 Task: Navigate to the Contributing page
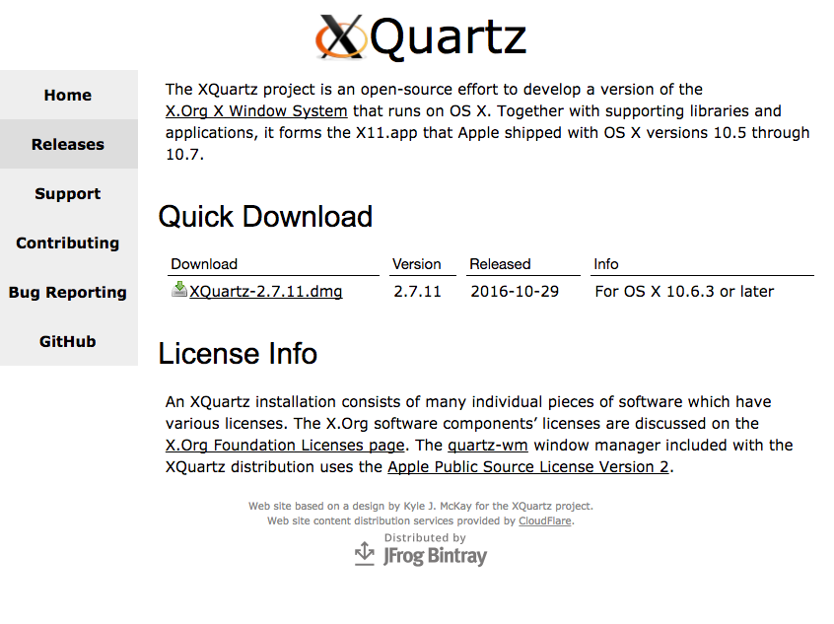(x=68, y=243)
